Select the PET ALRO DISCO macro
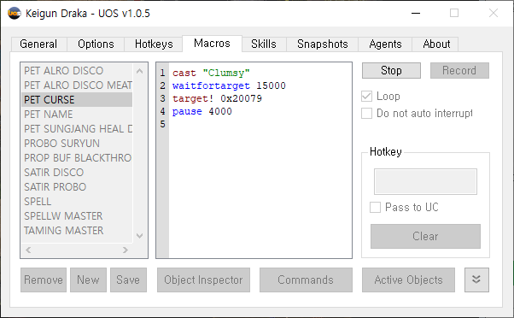514x318 pixels. pyautogui.click(x=77, y=71)
